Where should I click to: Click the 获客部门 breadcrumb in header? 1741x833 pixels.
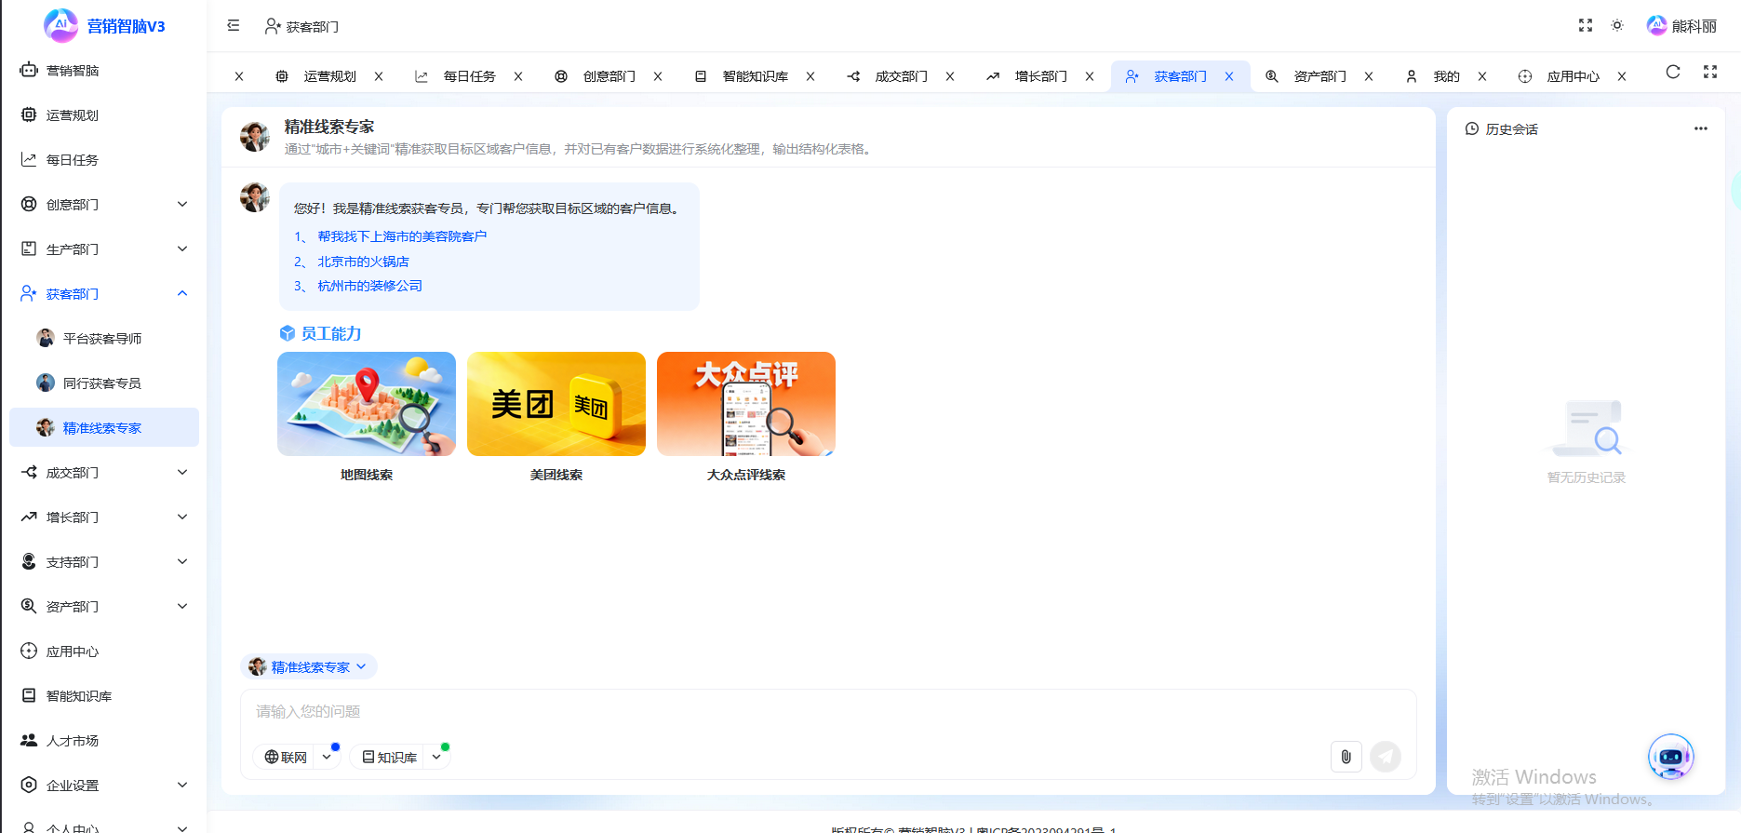pyautogui.click(x=301, y=26)
